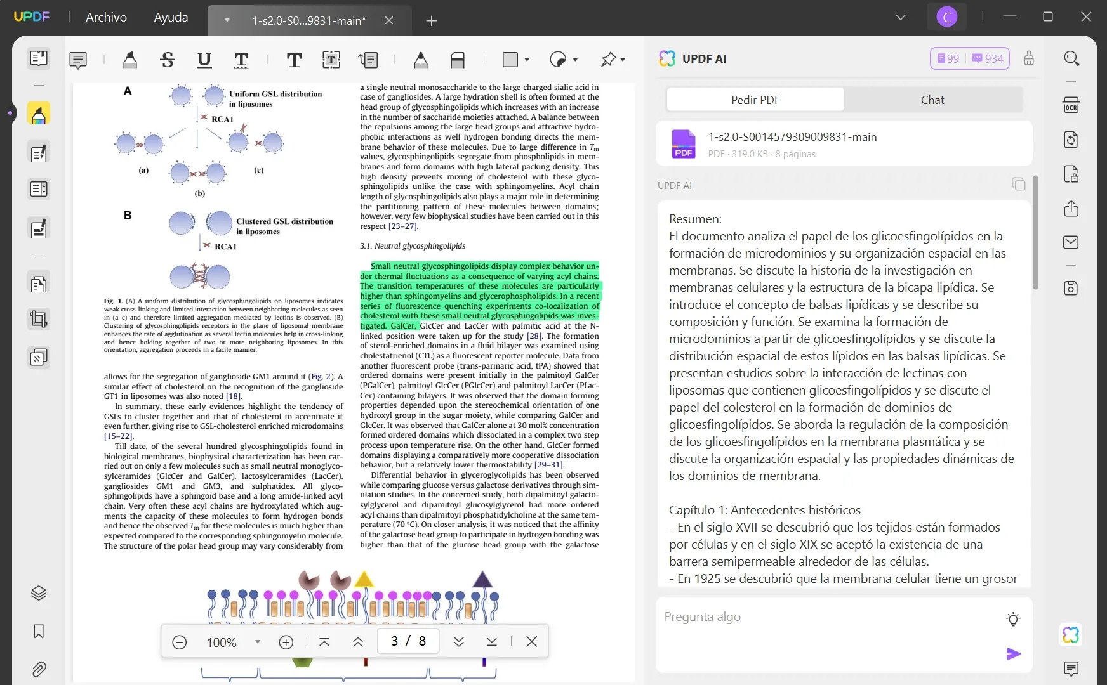Send the AI question
Image resolution: width=1107 pixels, height=685 pixels.
click(1014, 654)
